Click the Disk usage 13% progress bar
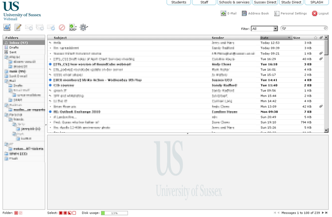Image resolution: width=332 pixels, height=217 pixels. pyautogui.click(x=114, y=213)
